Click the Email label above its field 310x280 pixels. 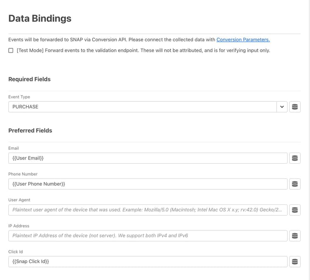(14, 148)
